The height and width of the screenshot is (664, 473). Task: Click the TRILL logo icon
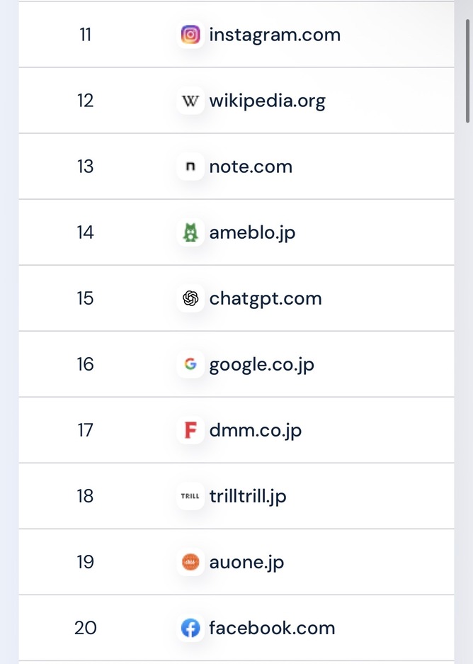190,496
